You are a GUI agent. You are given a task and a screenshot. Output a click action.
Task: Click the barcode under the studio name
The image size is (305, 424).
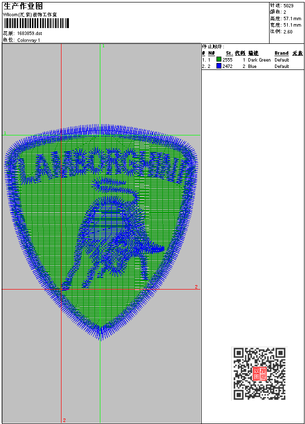tap(36, 23)
